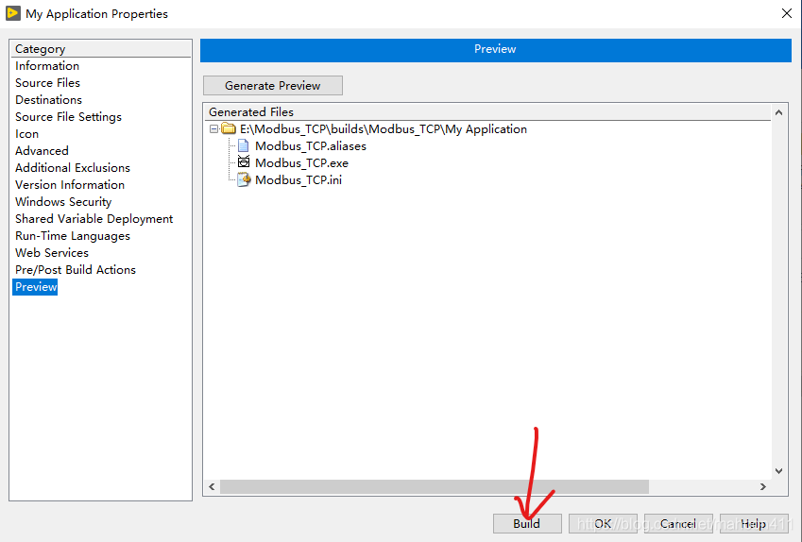The height and width of the screenshot is (542, 802).
Task: Click the horizontal scrollbar thumb
Action: 435,487
